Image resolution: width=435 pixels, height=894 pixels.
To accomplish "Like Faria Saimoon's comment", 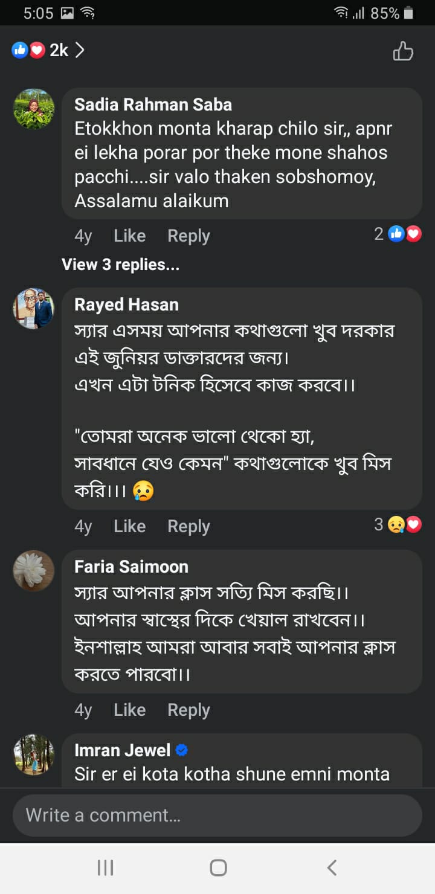I will (x=129, y=710).
